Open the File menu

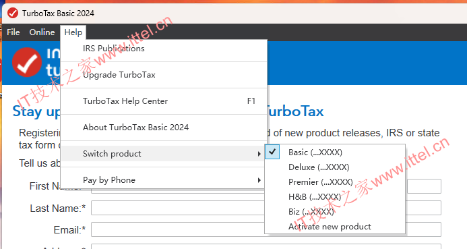click(x=13, y=32)
